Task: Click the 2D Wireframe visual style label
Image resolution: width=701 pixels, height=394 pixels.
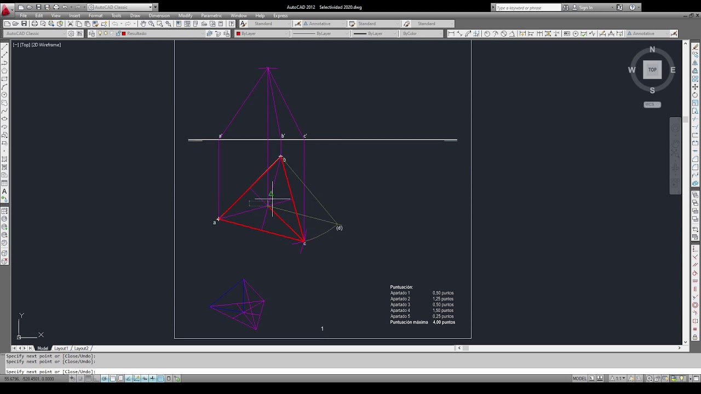Action: (x=46, y=45)
